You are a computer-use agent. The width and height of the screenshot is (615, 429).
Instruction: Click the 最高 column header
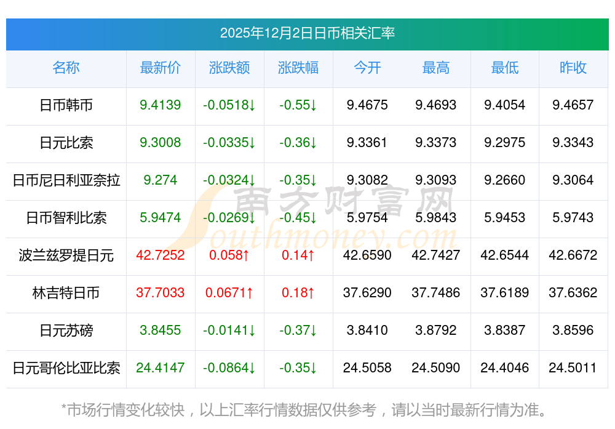point(436,68)
